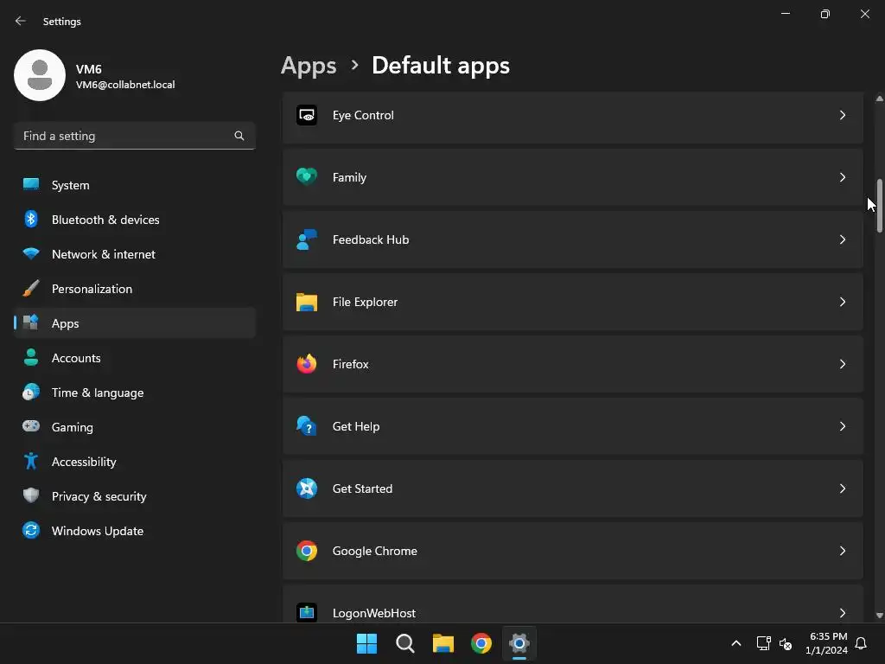Click the Get Started icon
This screenshot has height=664, width=885.
point(307,488)
